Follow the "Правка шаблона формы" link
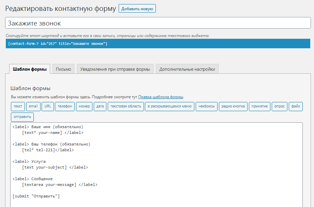This screenshot has width=314, height=207. click(x=161, y=97)
